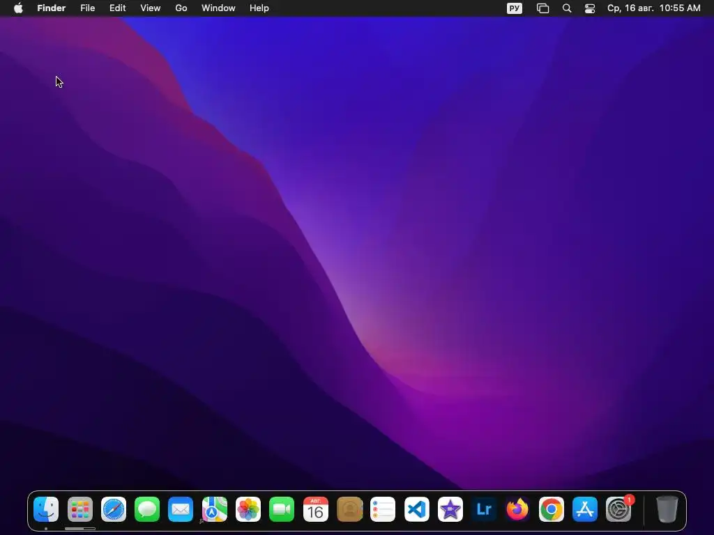714x535 pixels.
Task: Open iMovie from the Dock
Action: pos(450,509)
